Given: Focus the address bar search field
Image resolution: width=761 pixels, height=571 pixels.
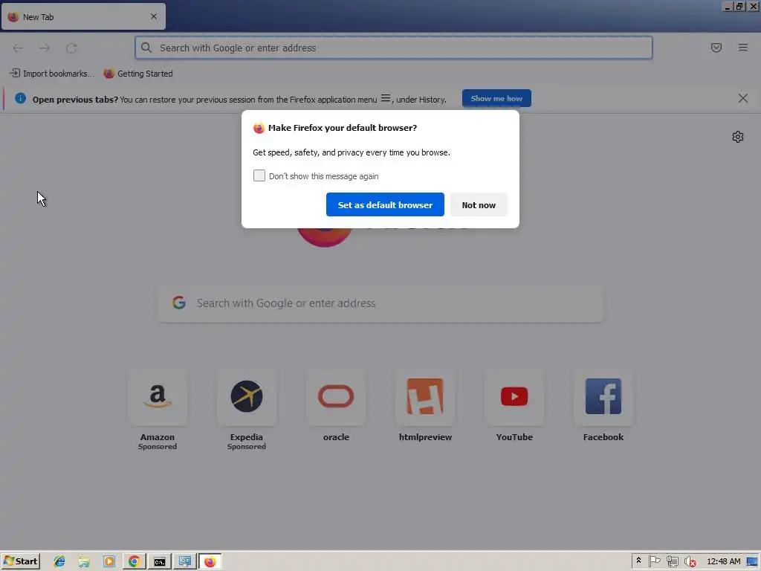Looking at the screenshot, I should (x=394, y=48).
